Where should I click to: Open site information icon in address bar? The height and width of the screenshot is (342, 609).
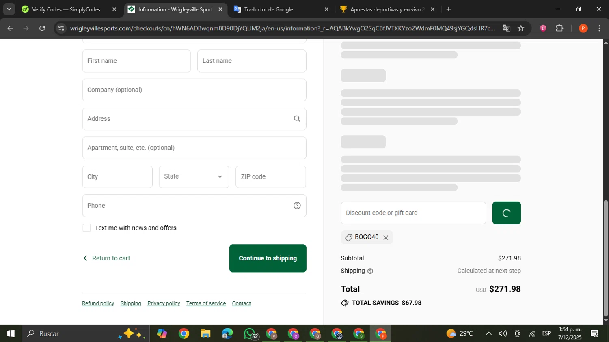click(x=61, y=28)
